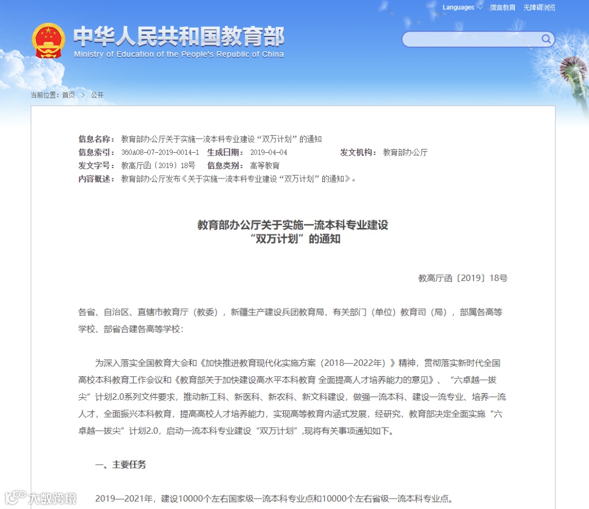Select the date 2019-04-04
Image resolution: width=589 pixels, height=509 pixels.
pos(268,153)
